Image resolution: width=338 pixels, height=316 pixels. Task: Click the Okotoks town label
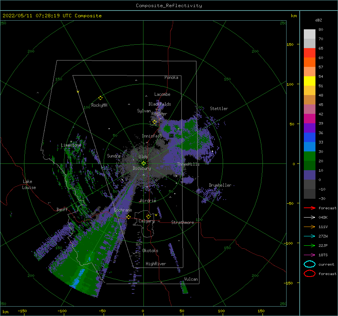[150, 251]
